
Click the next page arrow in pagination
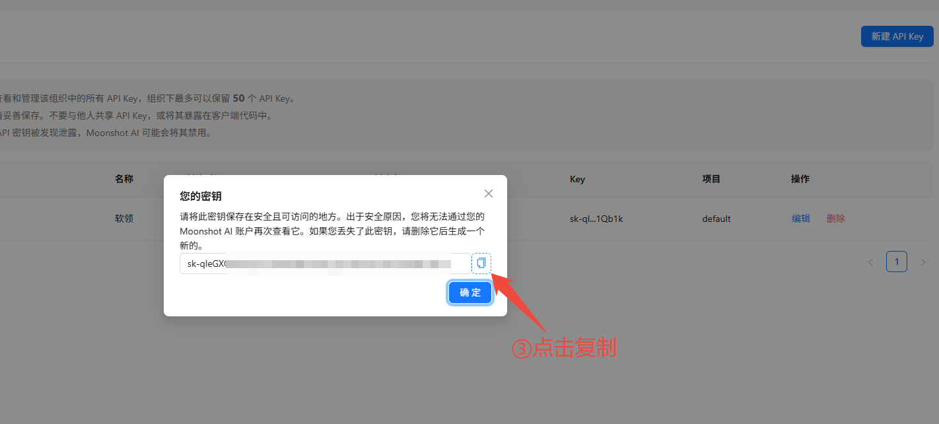coord(922,262)
